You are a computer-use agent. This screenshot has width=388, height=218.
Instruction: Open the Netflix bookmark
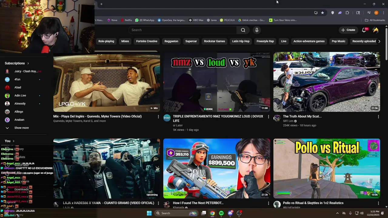pos(126,20)
